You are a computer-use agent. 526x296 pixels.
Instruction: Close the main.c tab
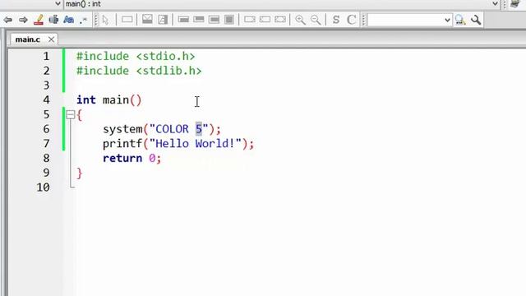tap(51, 39)
